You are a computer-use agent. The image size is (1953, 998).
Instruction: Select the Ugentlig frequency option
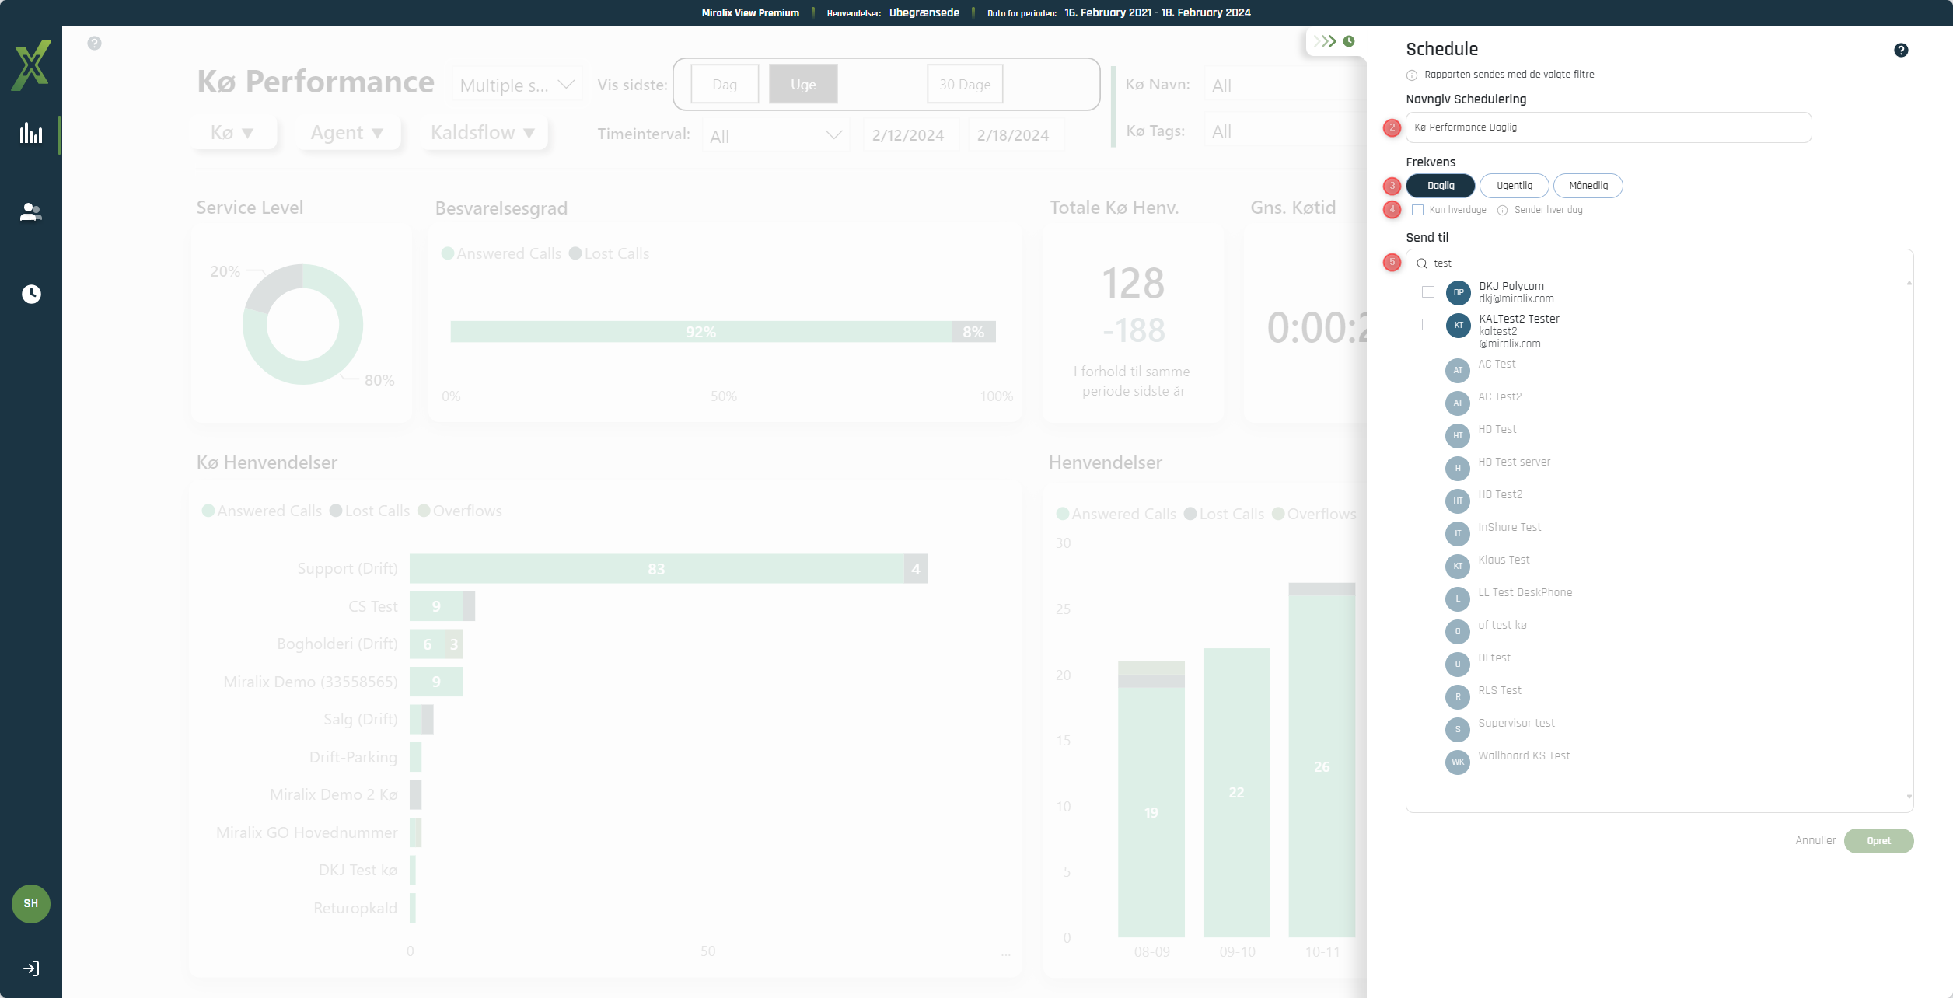[1514, 186]
